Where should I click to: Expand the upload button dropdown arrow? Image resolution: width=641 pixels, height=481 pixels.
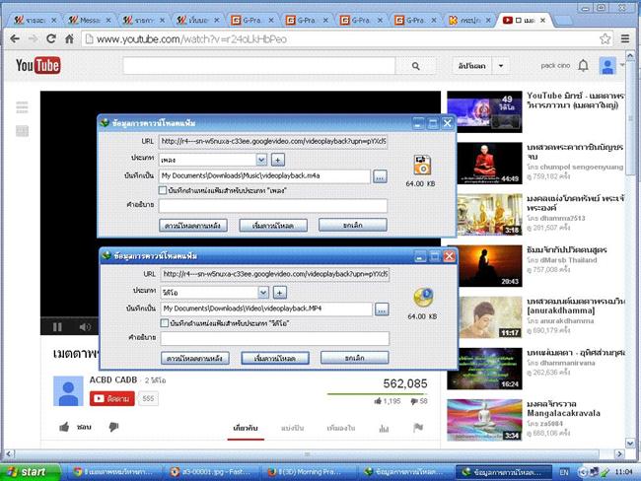(501, 66)
